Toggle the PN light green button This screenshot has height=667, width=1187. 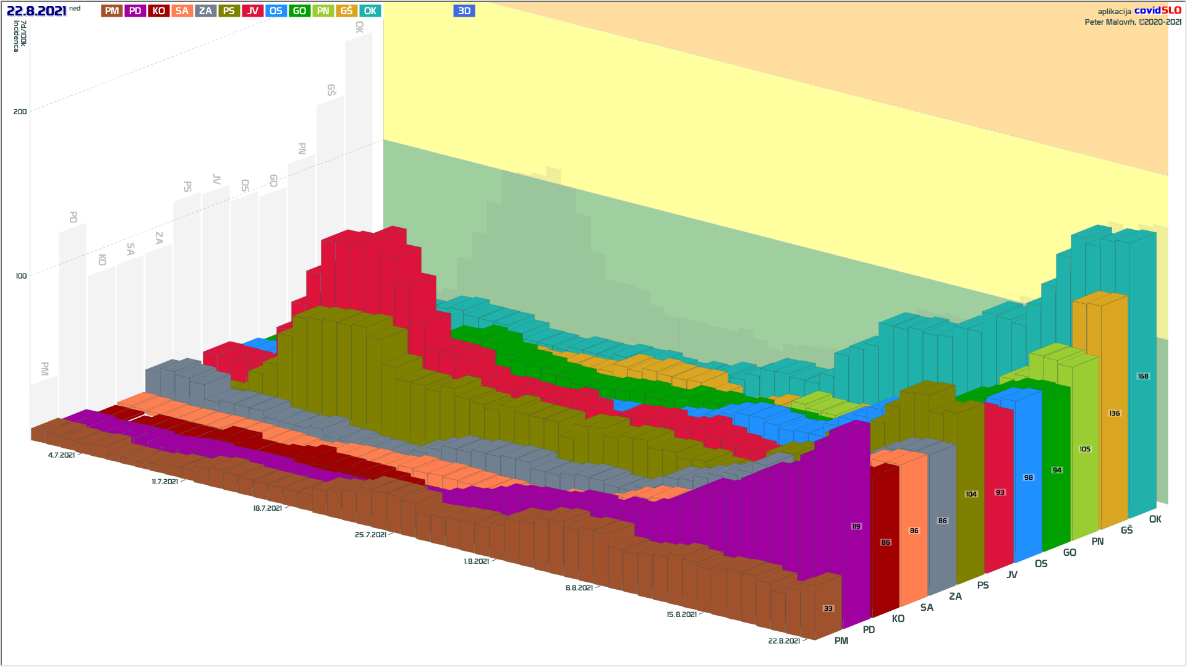coord(323,11)
